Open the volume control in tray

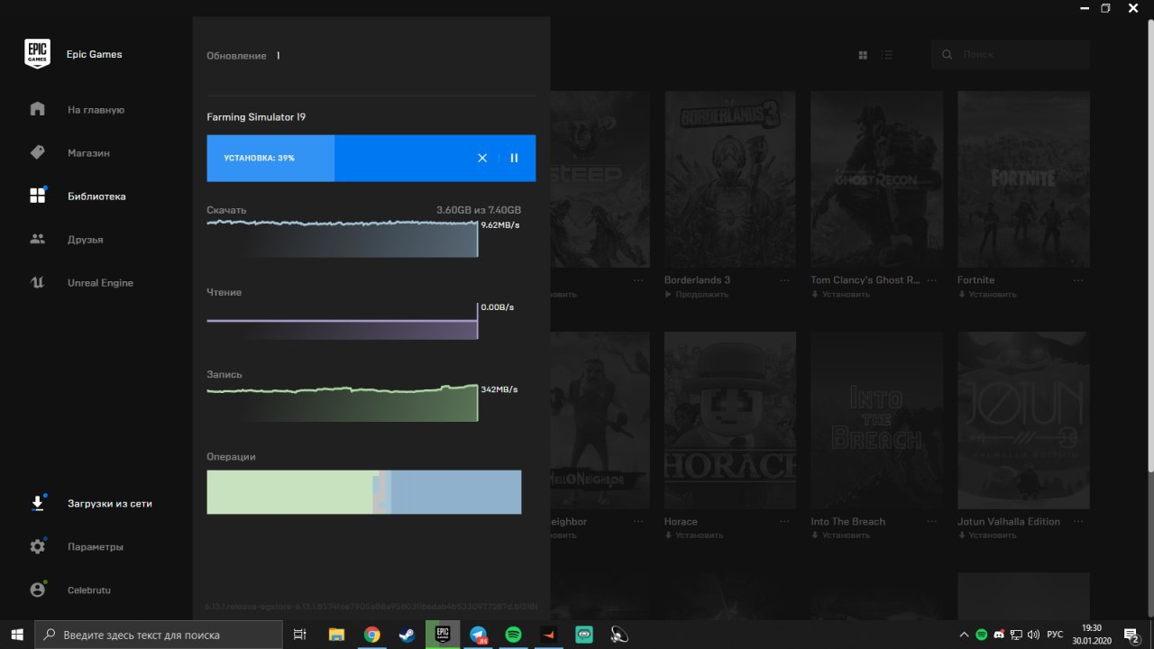pos(1033,635)
